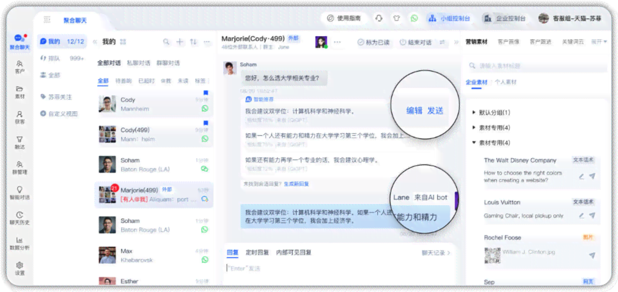Open 聚合聊天 in left sidebar

[20, 42]
